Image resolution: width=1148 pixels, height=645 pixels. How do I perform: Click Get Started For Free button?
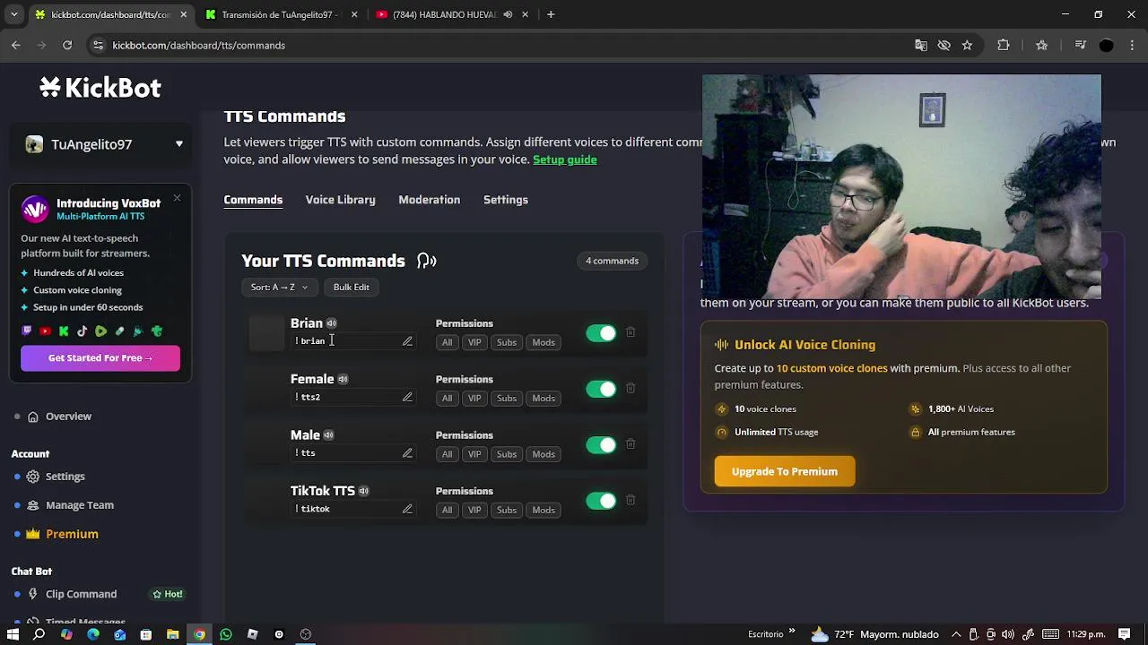[100, 358]
